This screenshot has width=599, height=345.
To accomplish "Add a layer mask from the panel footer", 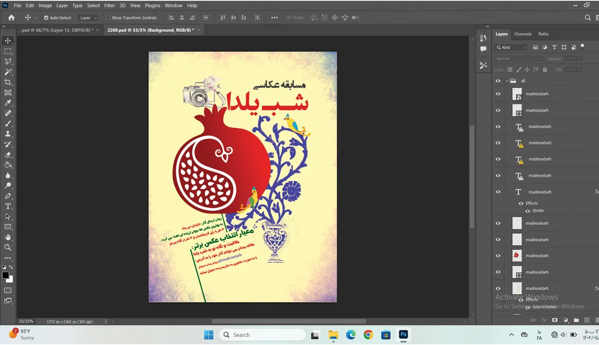I will point(555,320).
